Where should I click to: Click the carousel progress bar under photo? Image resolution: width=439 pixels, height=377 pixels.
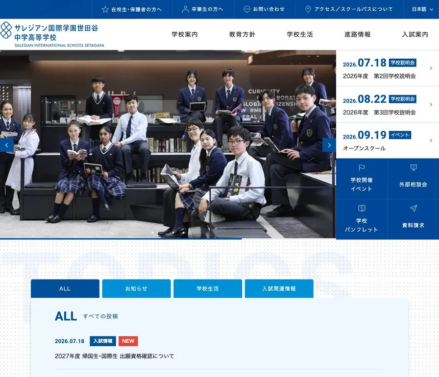[168, 238]
